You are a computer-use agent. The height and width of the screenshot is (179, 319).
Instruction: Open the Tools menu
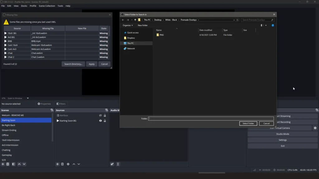click(x=60, y=6)
